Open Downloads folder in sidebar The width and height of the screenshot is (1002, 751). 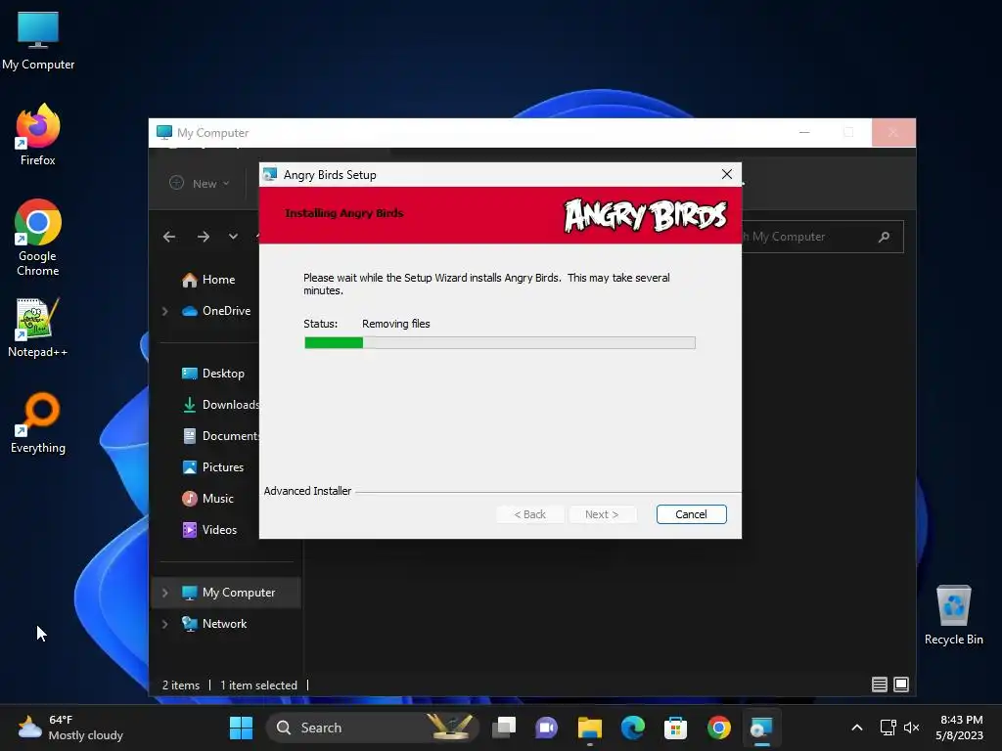click(220, 405)
